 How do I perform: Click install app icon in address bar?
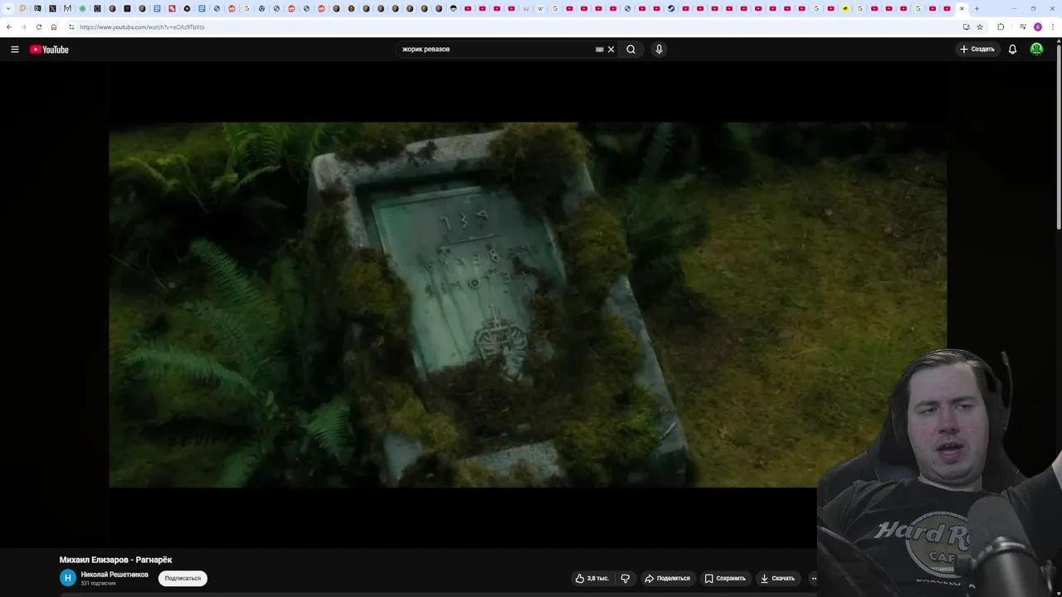pyautogui.click(x=966, y=27)
